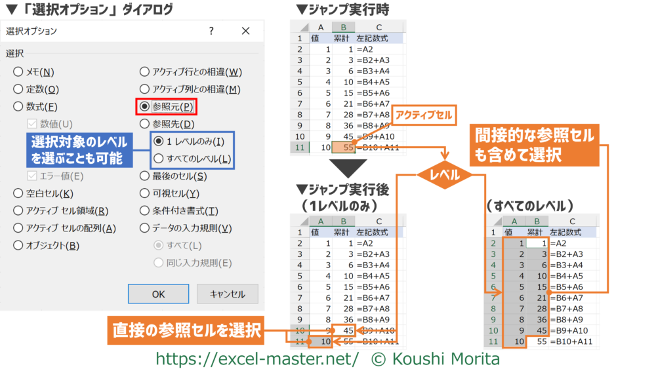Click the help question mark icon
Image resolution: width=656 pixels, height=369 pixels.
(x=211, y=31)
